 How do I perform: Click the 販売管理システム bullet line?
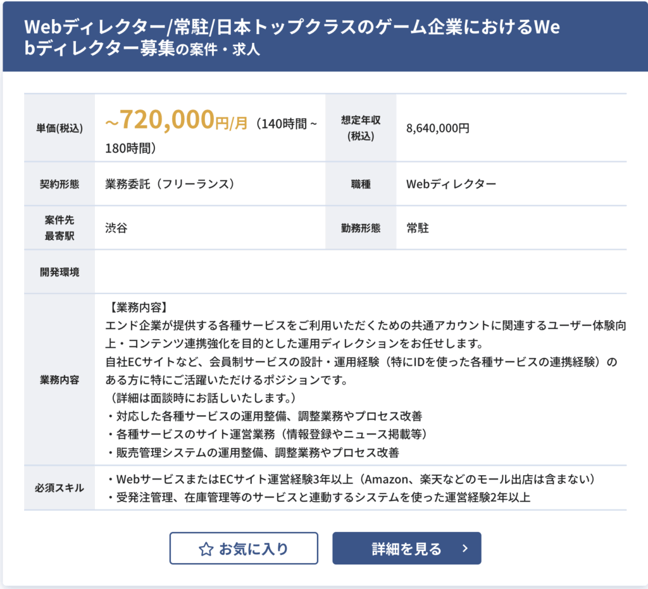[252, 453]
